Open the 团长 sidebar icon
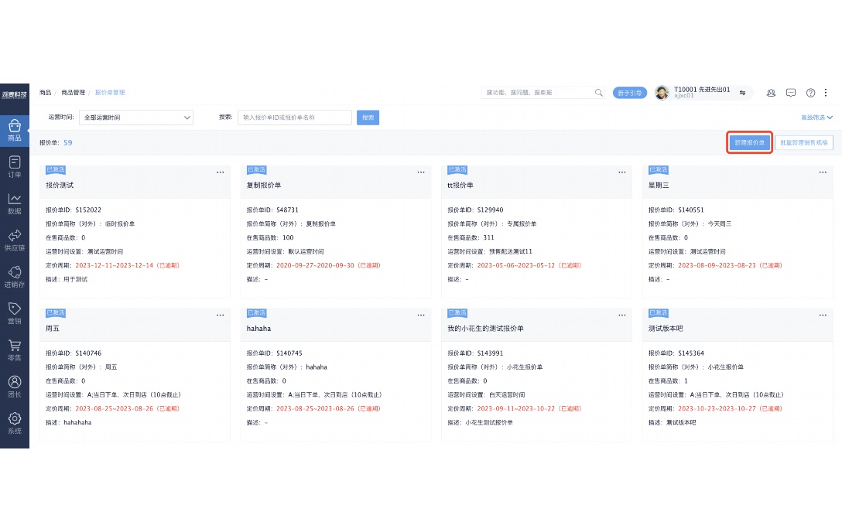 coord(15,382)
